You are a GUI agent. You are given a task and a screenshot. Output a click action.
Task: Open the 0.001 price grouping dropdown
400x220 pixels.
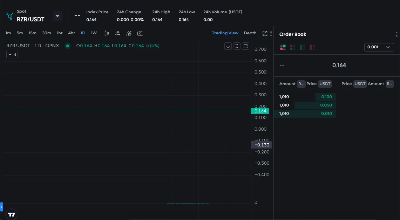[x=379, y=47]
